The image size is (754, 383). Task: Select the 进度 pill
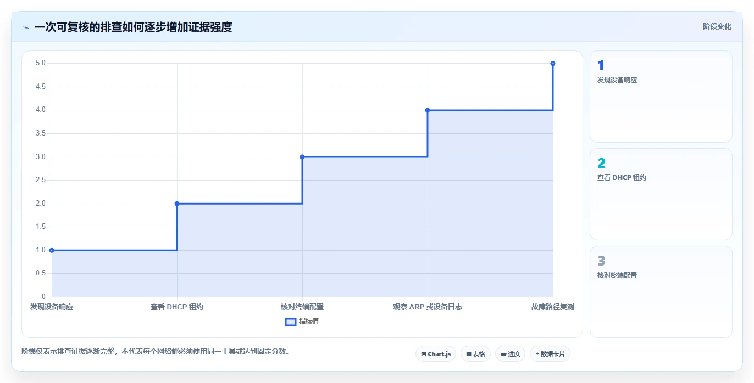click(510, 354)
